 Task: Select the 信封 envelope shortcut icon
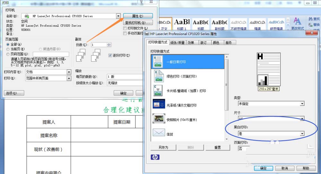159,133
